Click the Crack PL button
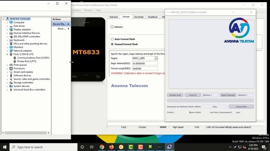Viewport: 270px width, 151px height. tap(193, 95)
